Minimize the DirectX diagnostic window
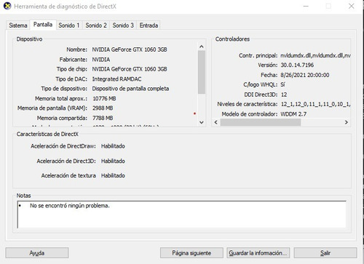The height and width of the screenshot is (264, 364). click(x=306, y=6)
